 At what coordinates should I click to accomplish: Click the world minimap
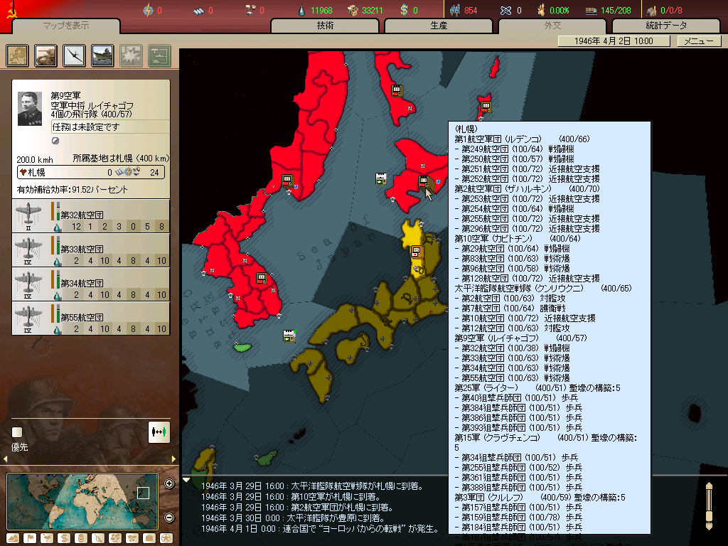pos(82,501)
